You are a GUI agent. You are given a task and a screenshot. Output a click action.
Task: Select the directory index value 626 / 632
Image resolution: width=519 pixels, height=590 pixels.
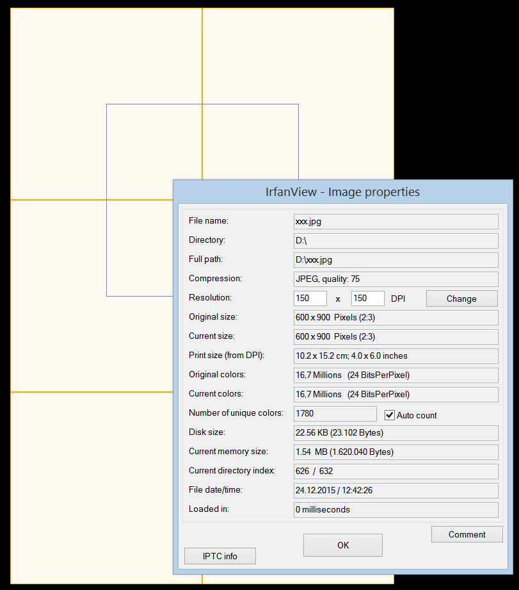click(x=395, y=471)
